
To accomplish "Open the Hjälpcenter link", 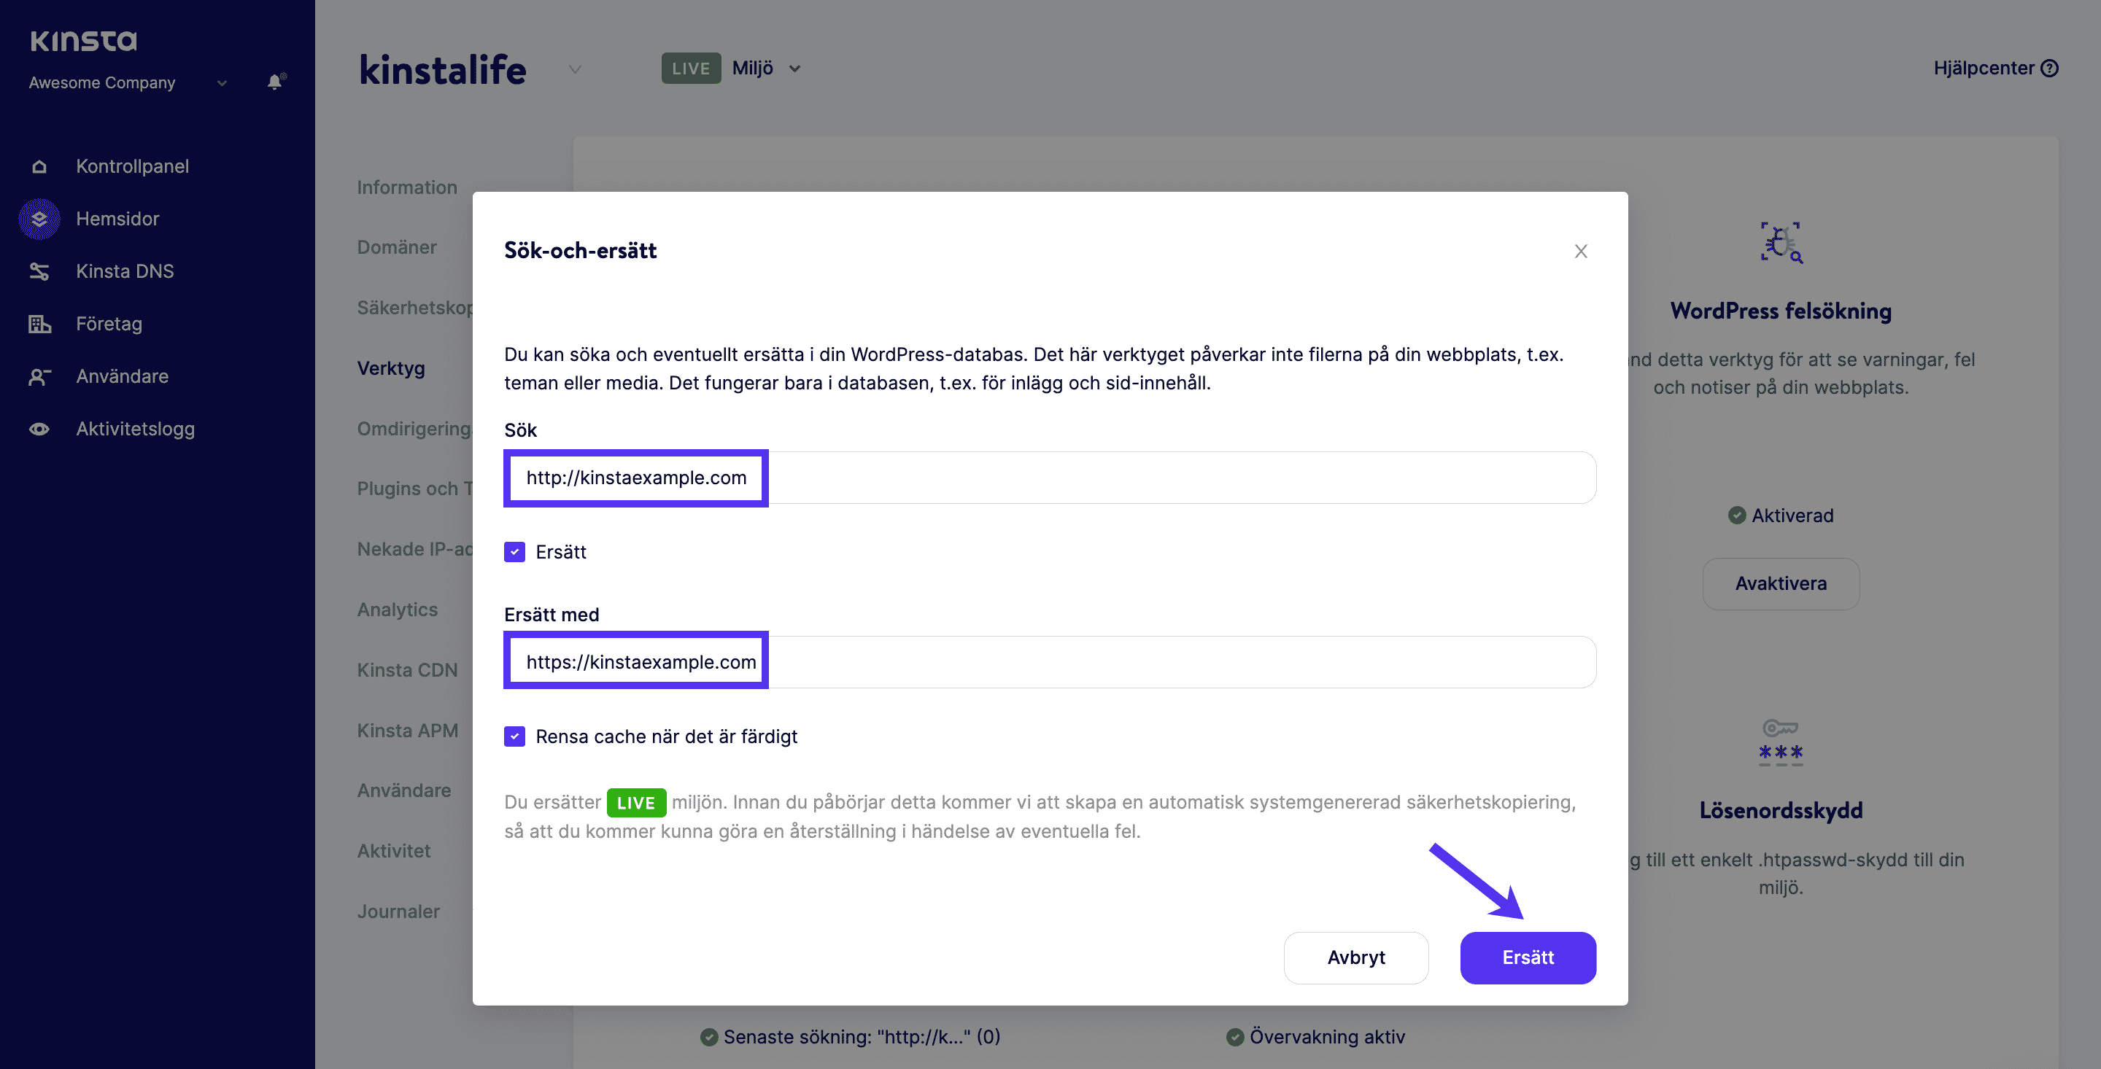I will (1996, 69).
